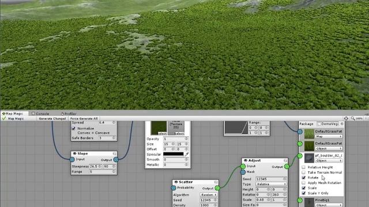Click the curve graph preview box
Screen dimensions: 369x207
[x=236, y=128]
